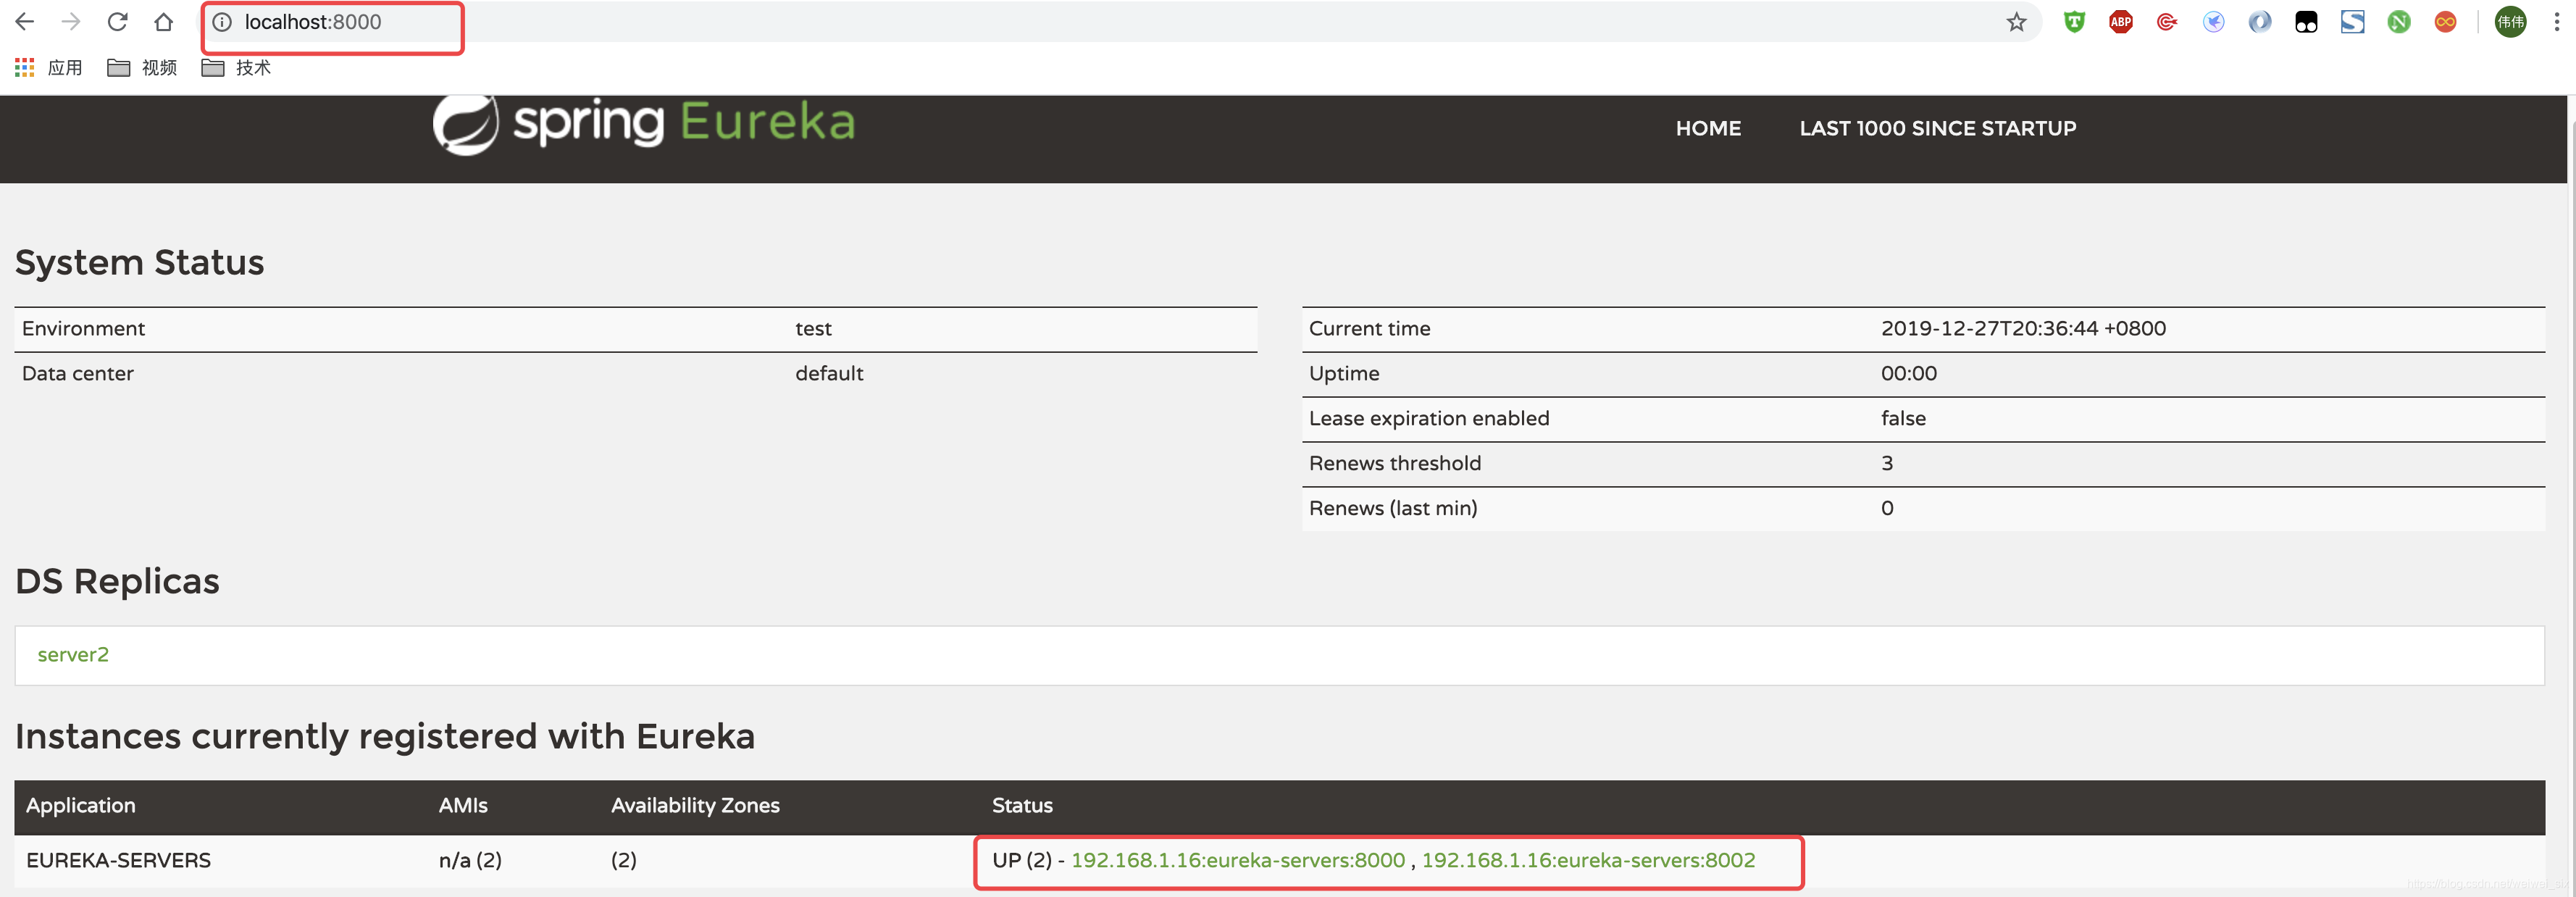The width and height of the screenshot is (2576, 897).
Task: Go back with the browser back arrow
Action: 25,22
